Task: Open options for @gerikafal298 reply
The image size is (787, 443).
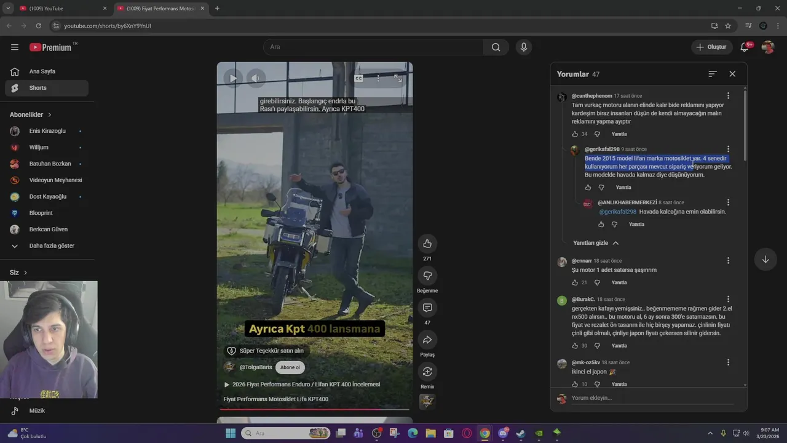Action: pyautogui.click(x=728, y=149)
